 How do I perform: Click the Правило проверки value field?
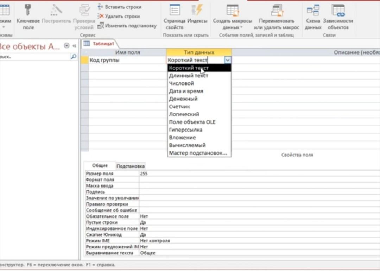click(x=259, y=204)
